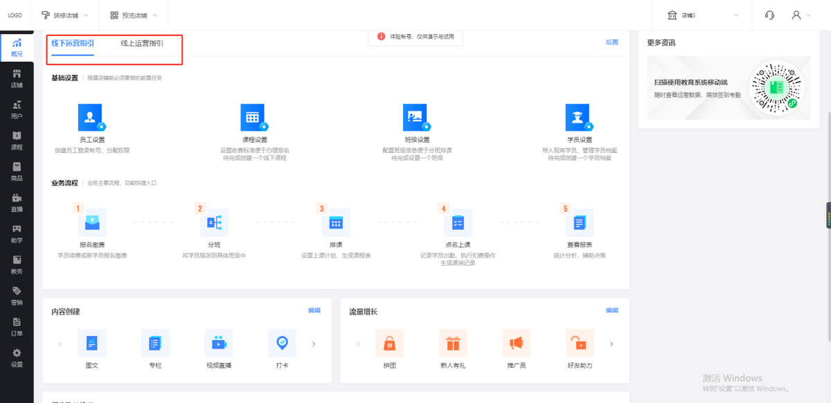Open 设置 settings in sidebar
This screenshot has width=831, height=403.
click(x=17, y=357)
